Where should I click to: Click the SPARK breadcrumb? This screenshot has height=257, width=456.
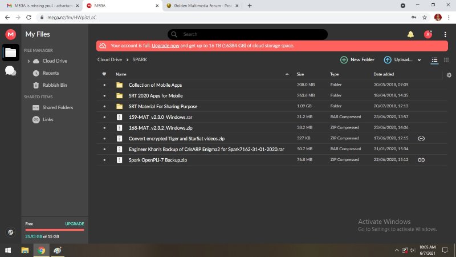[140, 59]
